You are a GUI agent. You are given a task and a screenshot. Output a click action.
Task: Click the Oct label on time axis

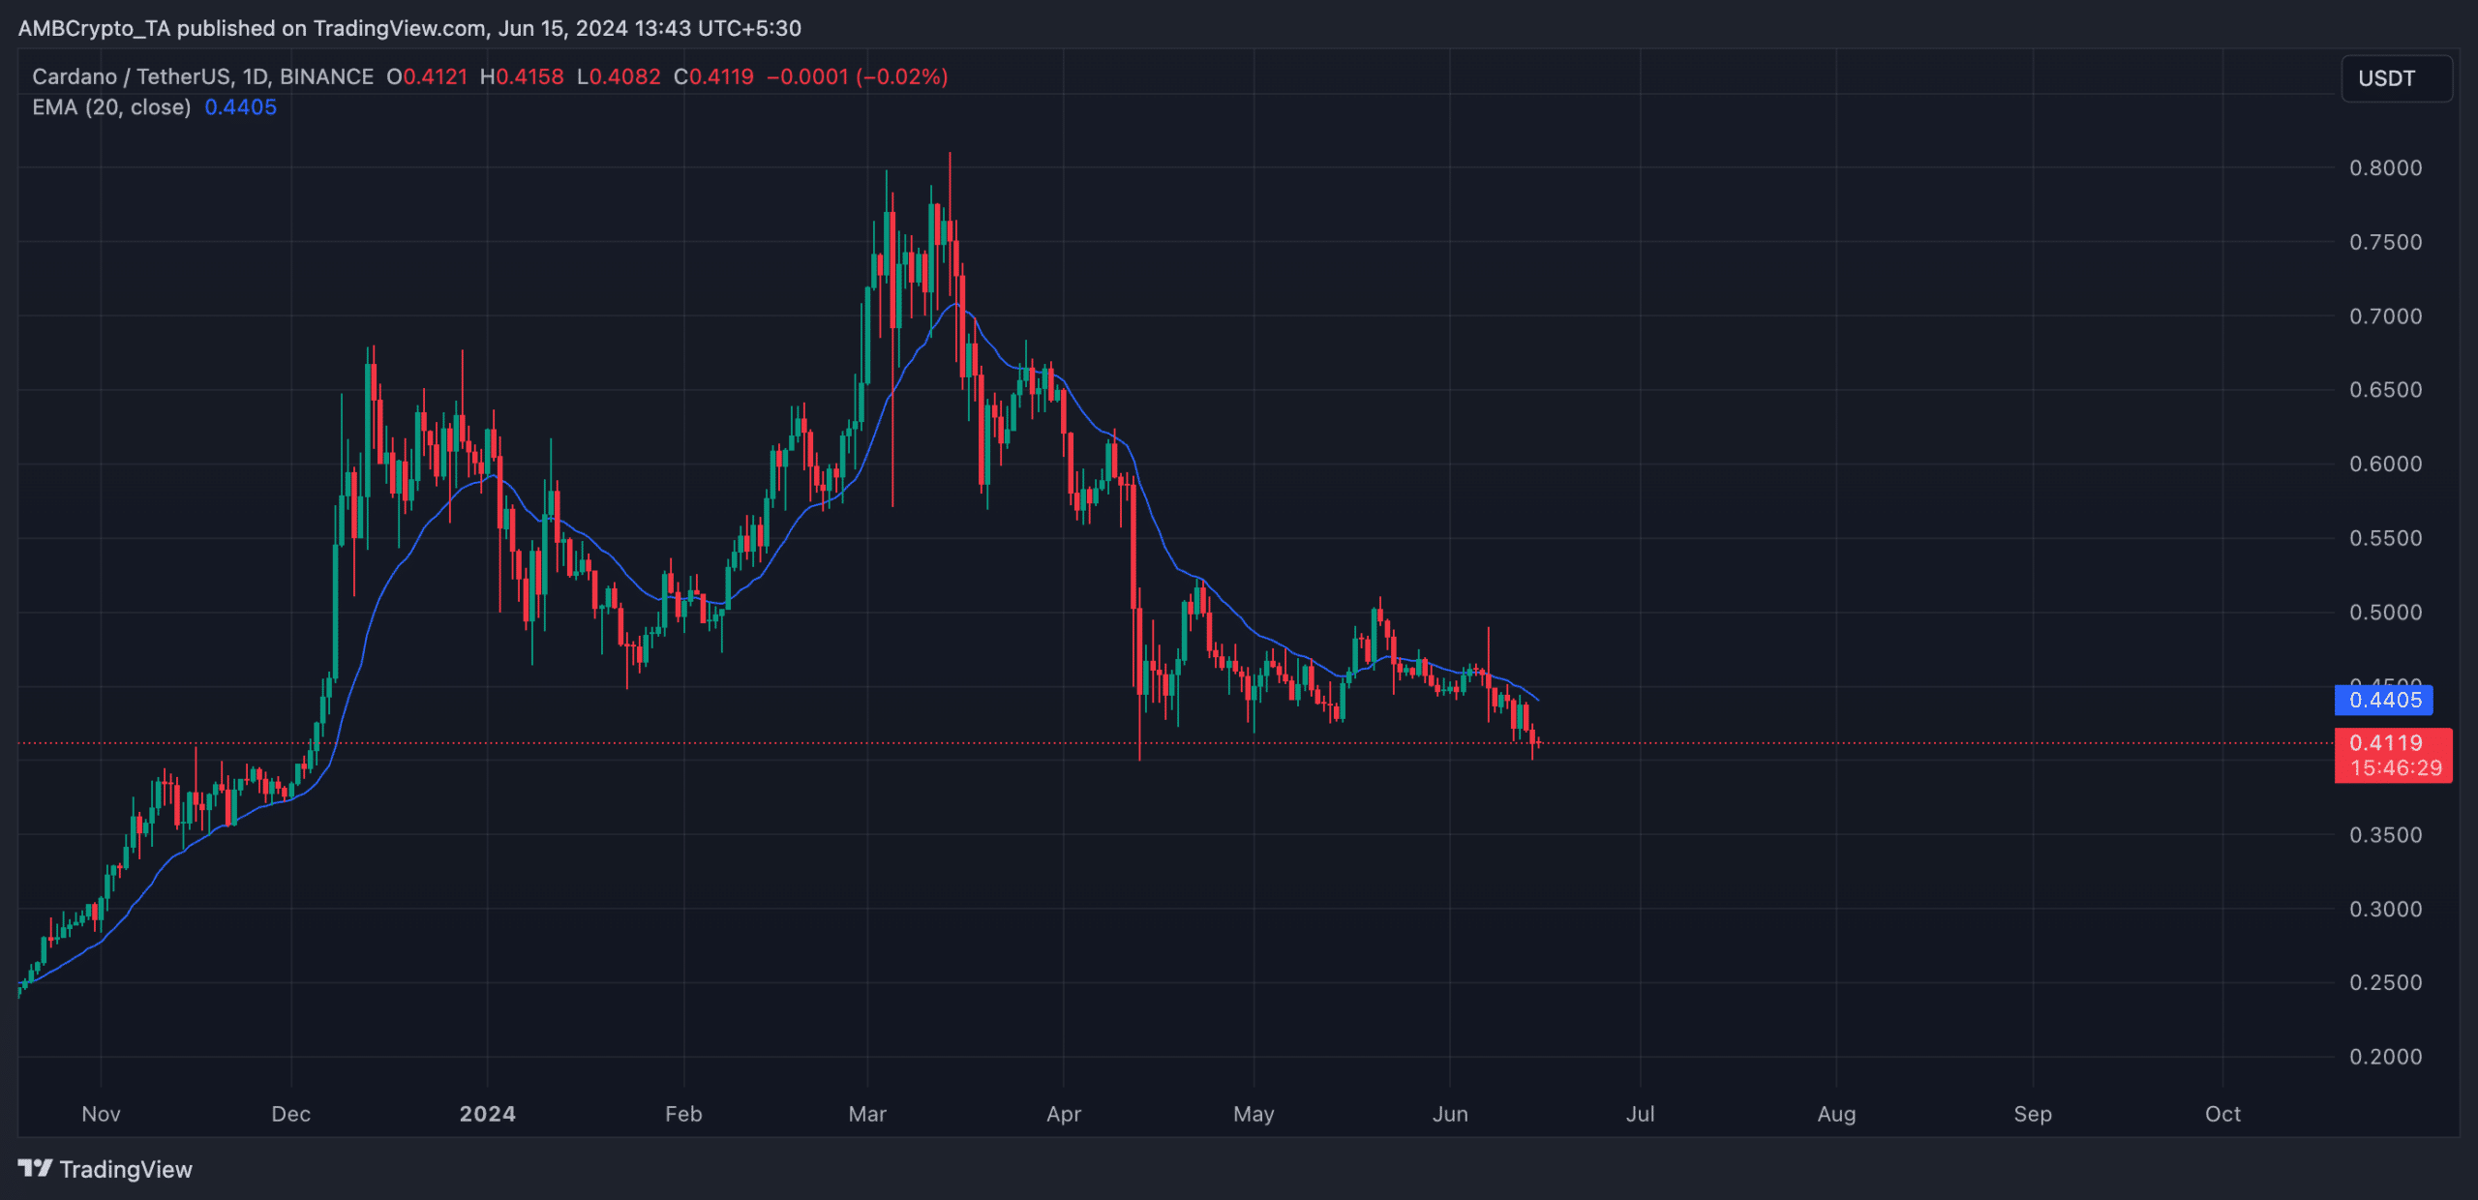pos(2222,1114)
